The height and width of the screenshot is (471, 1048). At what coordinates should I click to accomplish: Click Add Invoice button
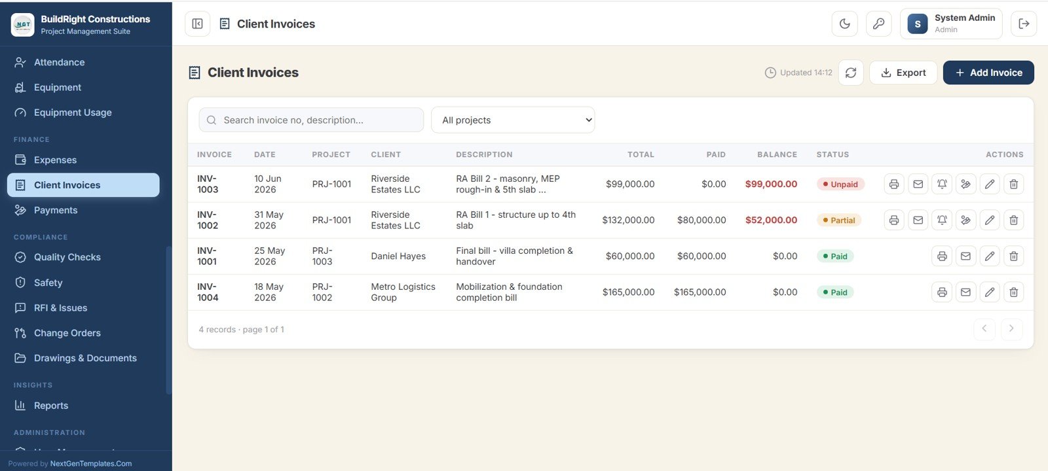(x=988, y=73)
